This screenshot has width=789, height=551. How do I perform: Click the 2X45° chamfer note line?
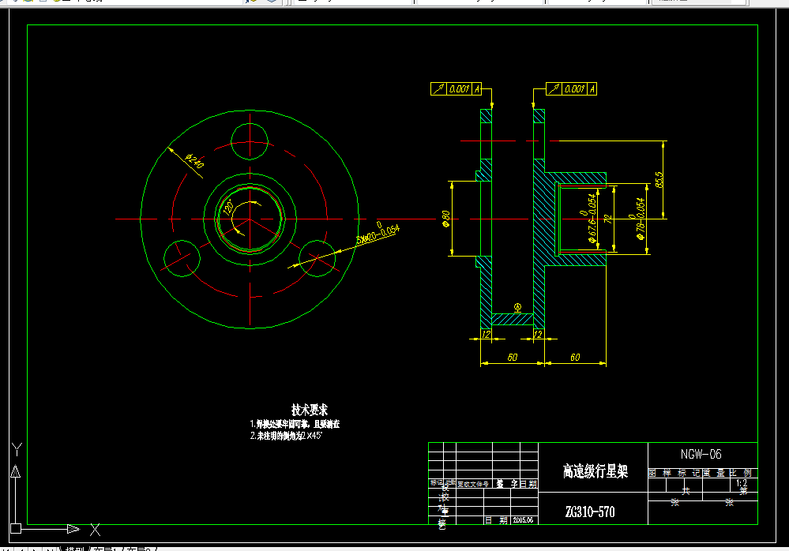pyautogui.click(x=287, y=436)
